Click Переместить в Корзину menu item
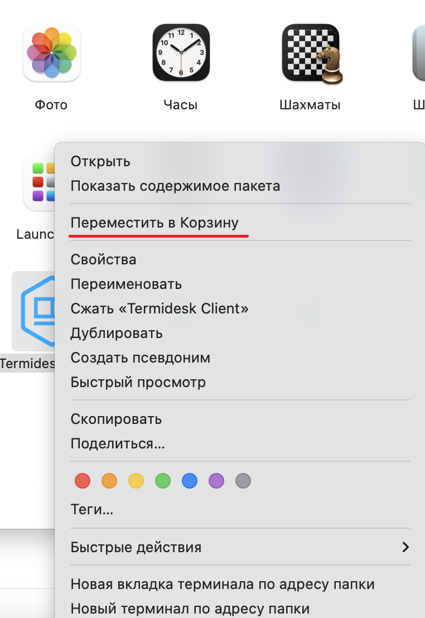 [154, 223]
